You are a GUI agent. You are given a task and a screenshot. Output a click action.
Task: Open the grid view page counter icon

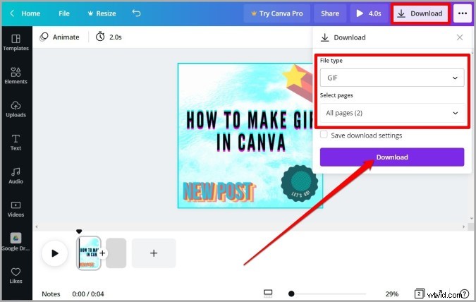419,294
